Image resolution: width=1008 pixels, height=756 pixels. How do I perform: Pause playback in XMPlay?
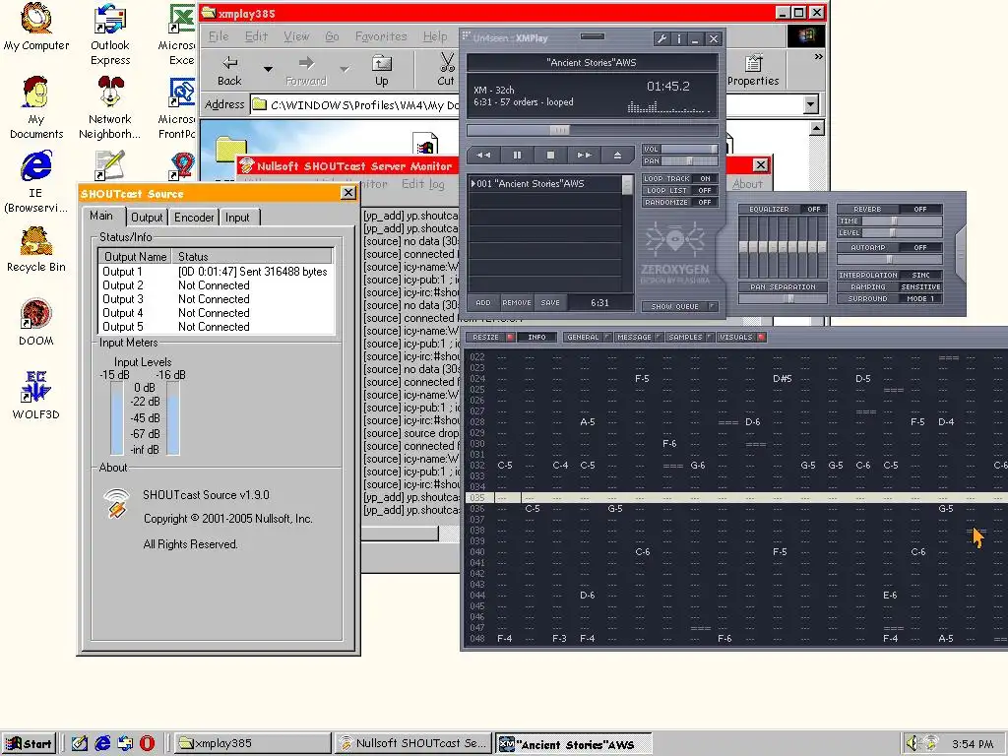(x=517, y=155)
